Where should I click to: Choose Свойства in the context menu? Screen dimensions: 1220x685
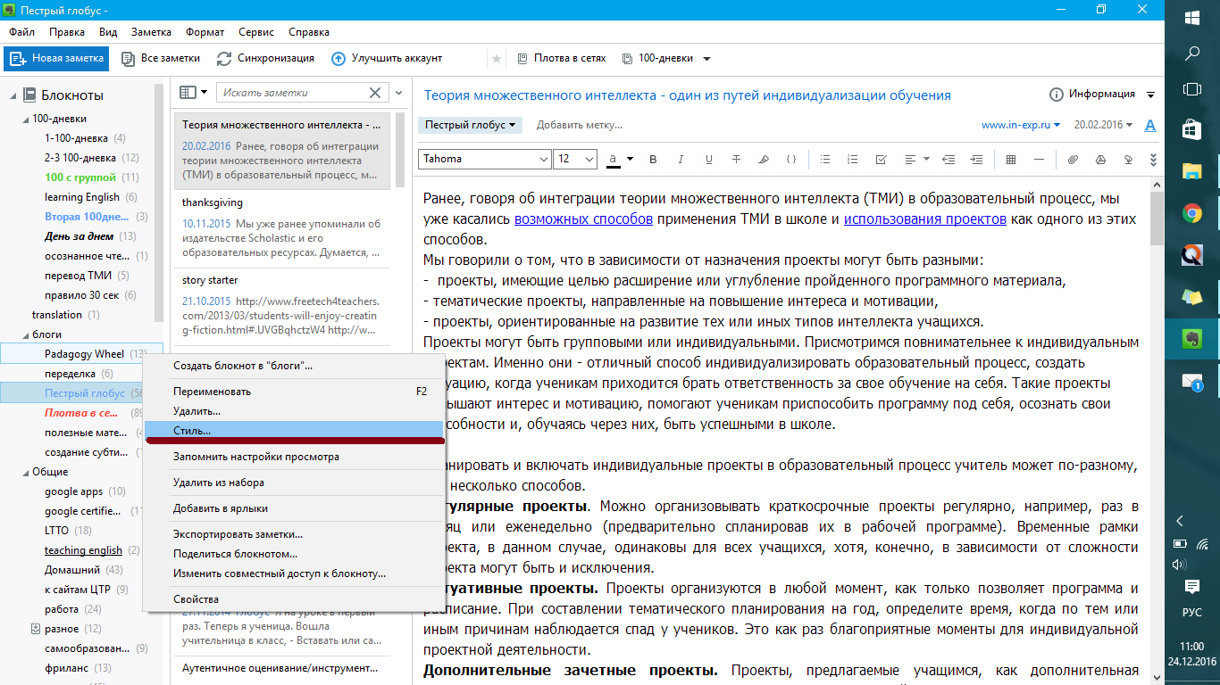coord(295,599)
